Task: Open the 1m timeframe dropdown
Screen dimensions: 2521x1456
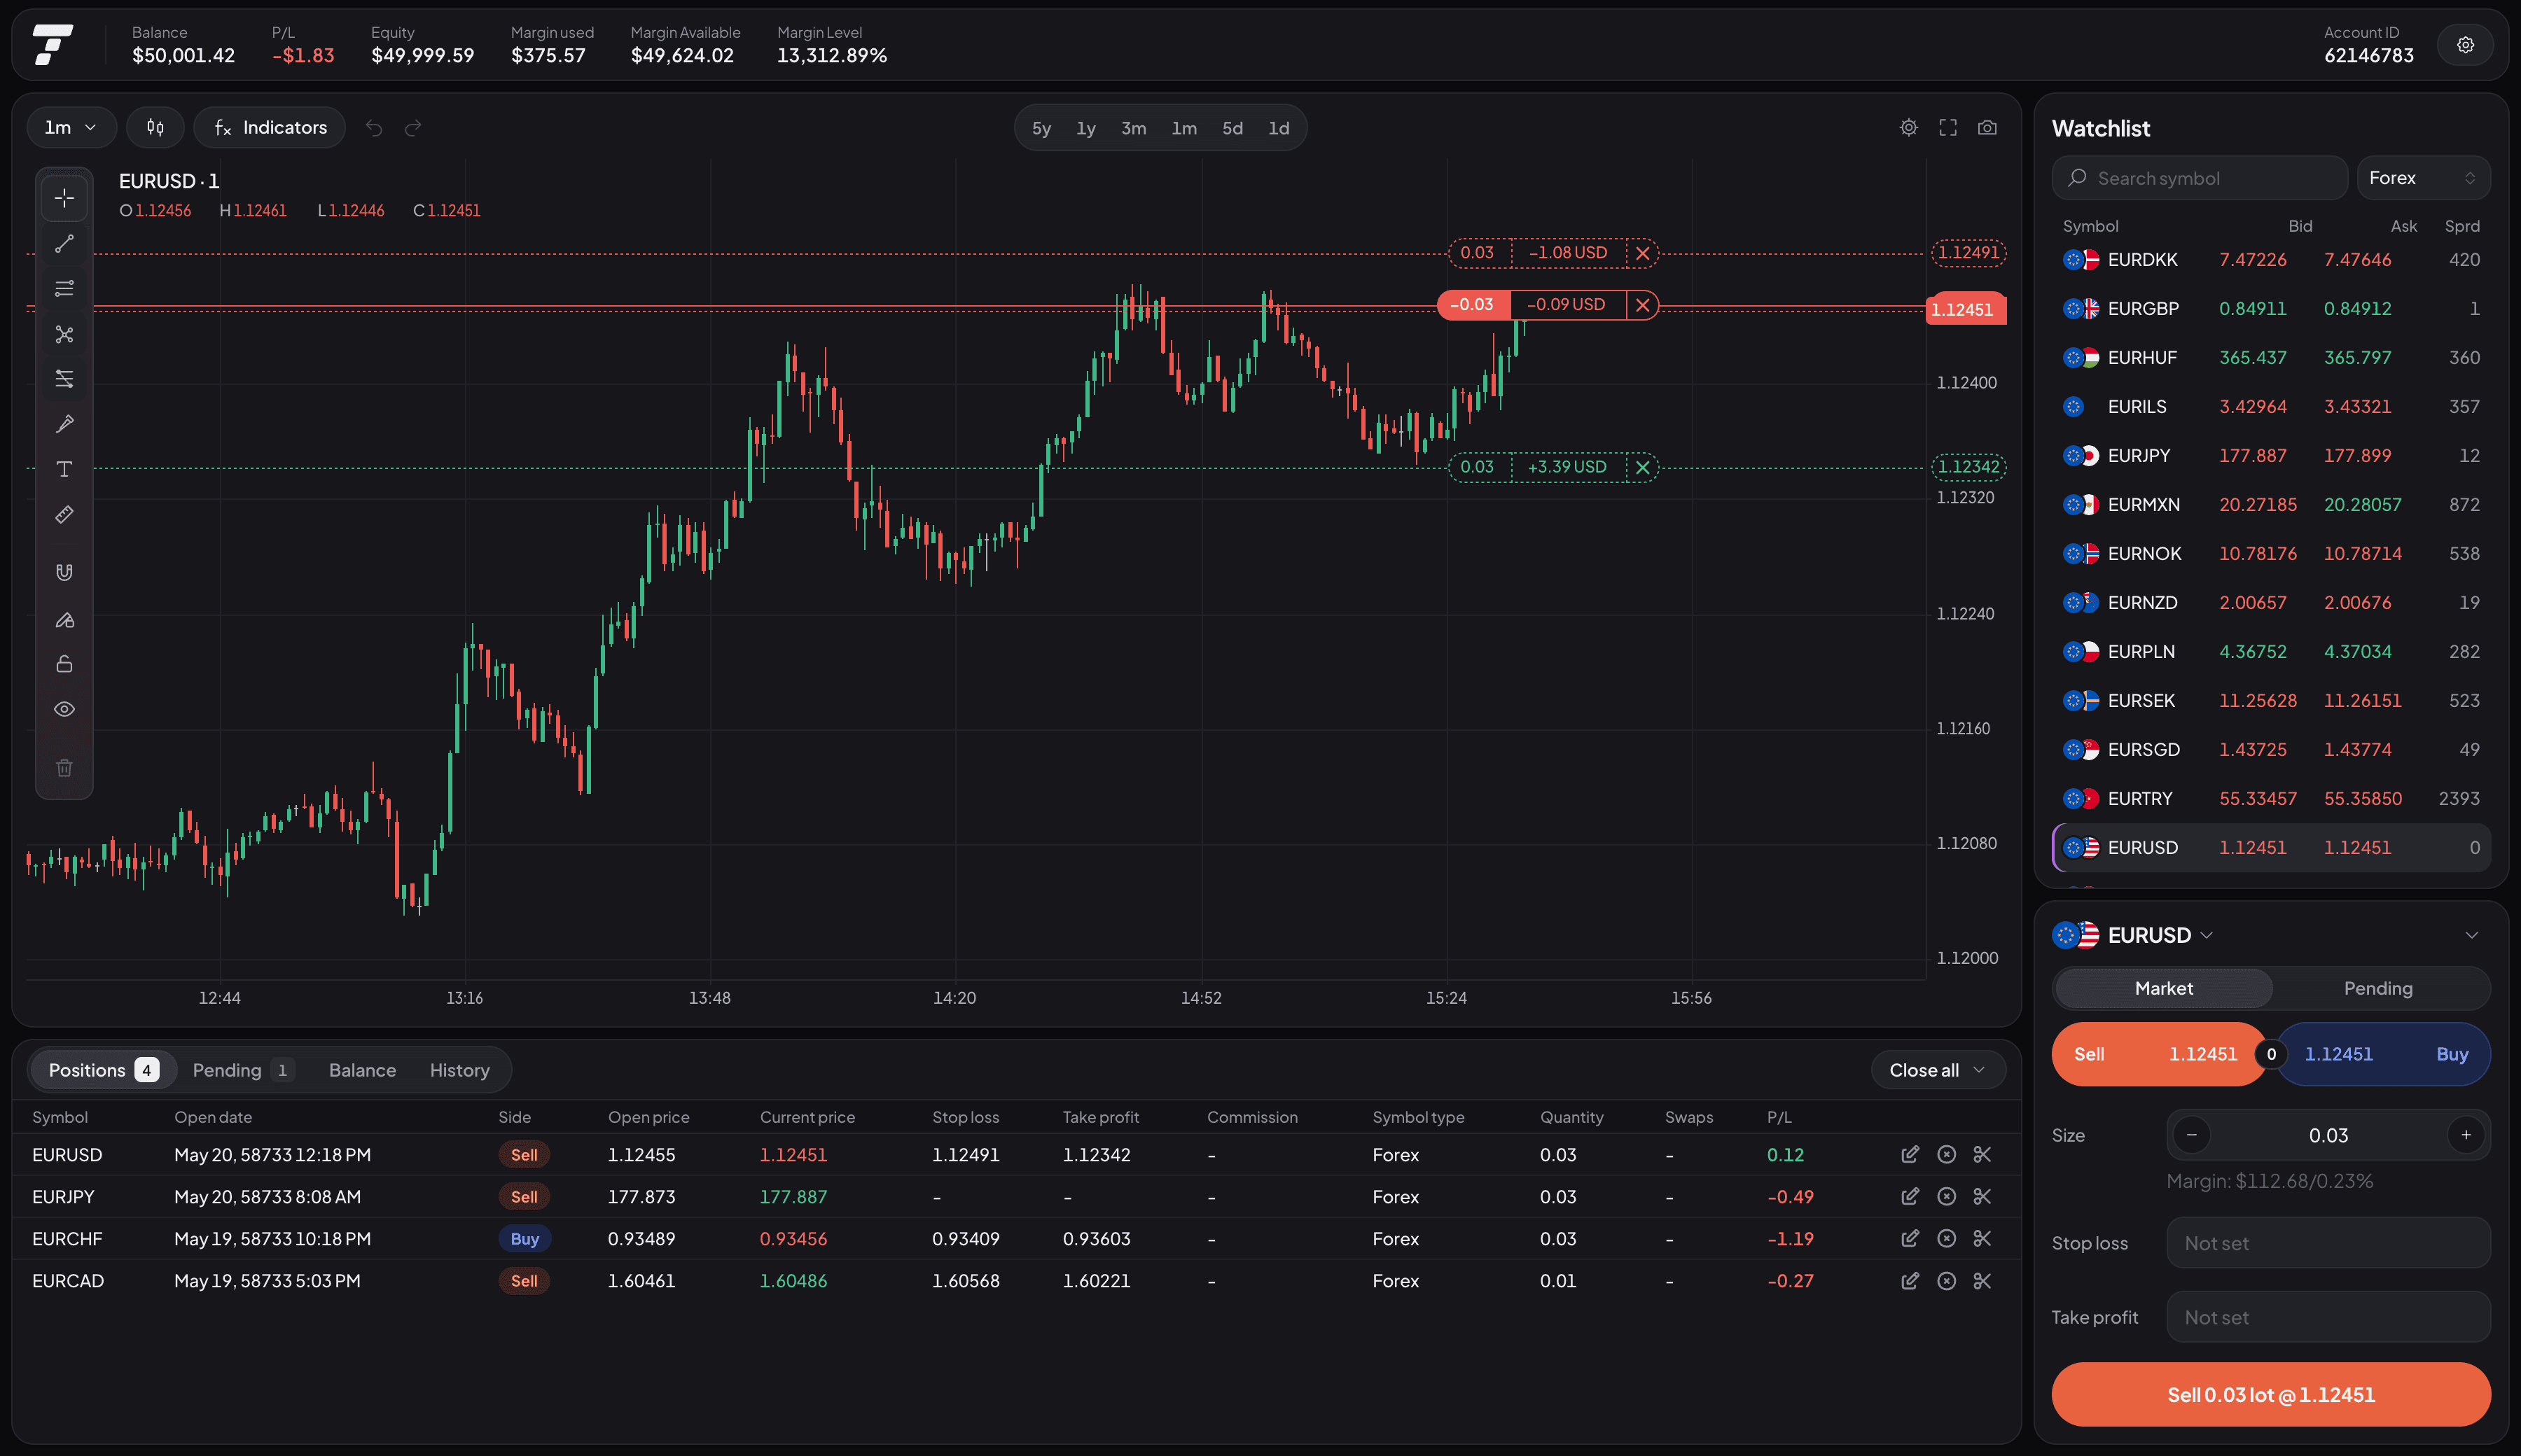Action: (70, 127)
